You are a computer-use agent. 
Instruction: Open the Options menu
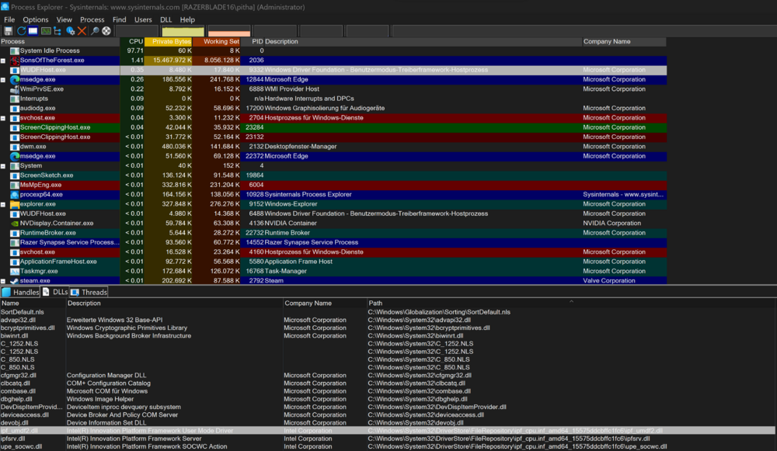35,19
